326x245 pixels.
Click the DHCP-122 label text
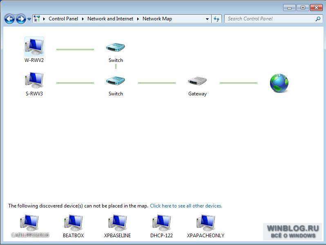pos(161,236)
